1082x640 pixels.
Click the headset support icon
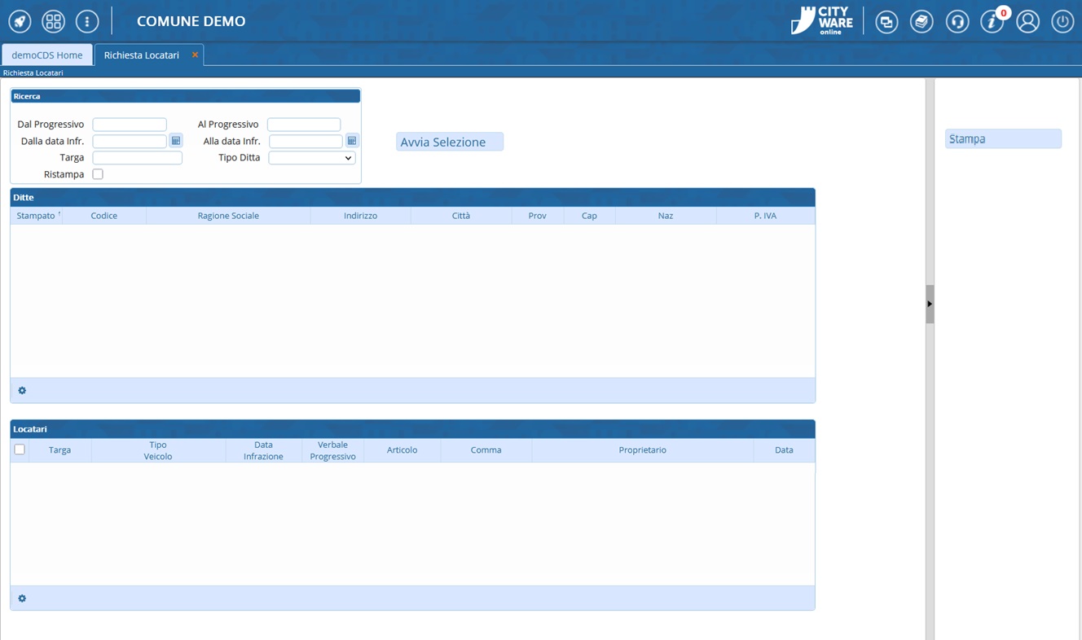[x=957, y=21]
